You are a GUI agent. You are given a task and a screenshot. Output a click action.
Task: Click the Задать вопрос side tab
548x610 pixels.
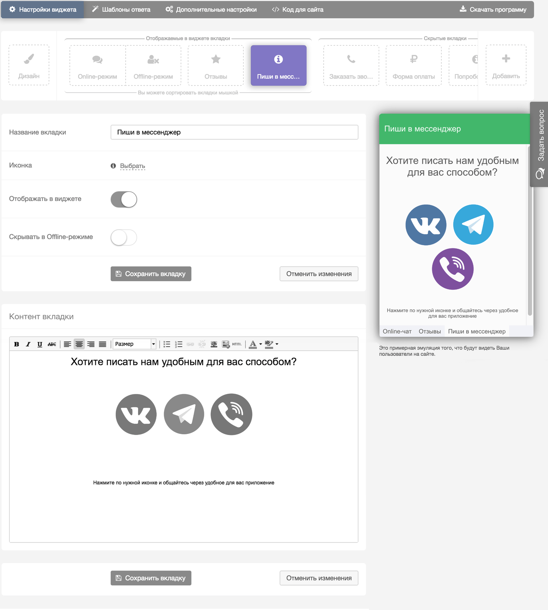[539, 144]
